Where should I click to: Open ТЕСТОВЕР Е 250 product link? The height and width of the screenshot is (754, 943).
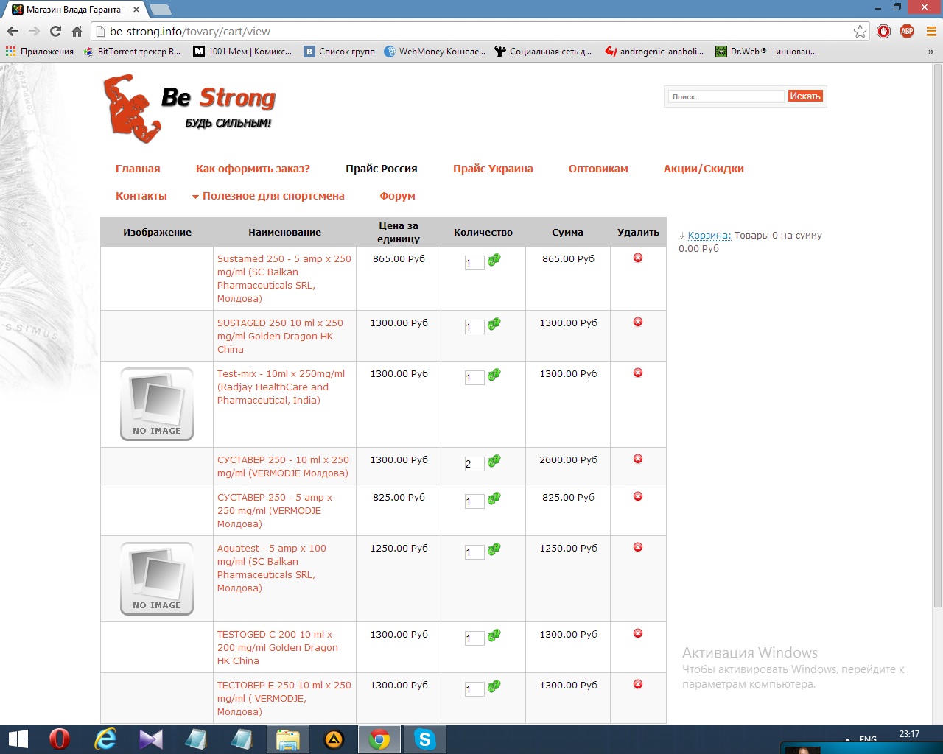click(x=284, y=698)
